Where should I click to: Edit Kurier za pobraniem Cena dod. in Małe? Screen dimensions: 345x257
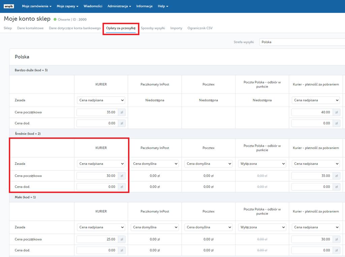312,250
